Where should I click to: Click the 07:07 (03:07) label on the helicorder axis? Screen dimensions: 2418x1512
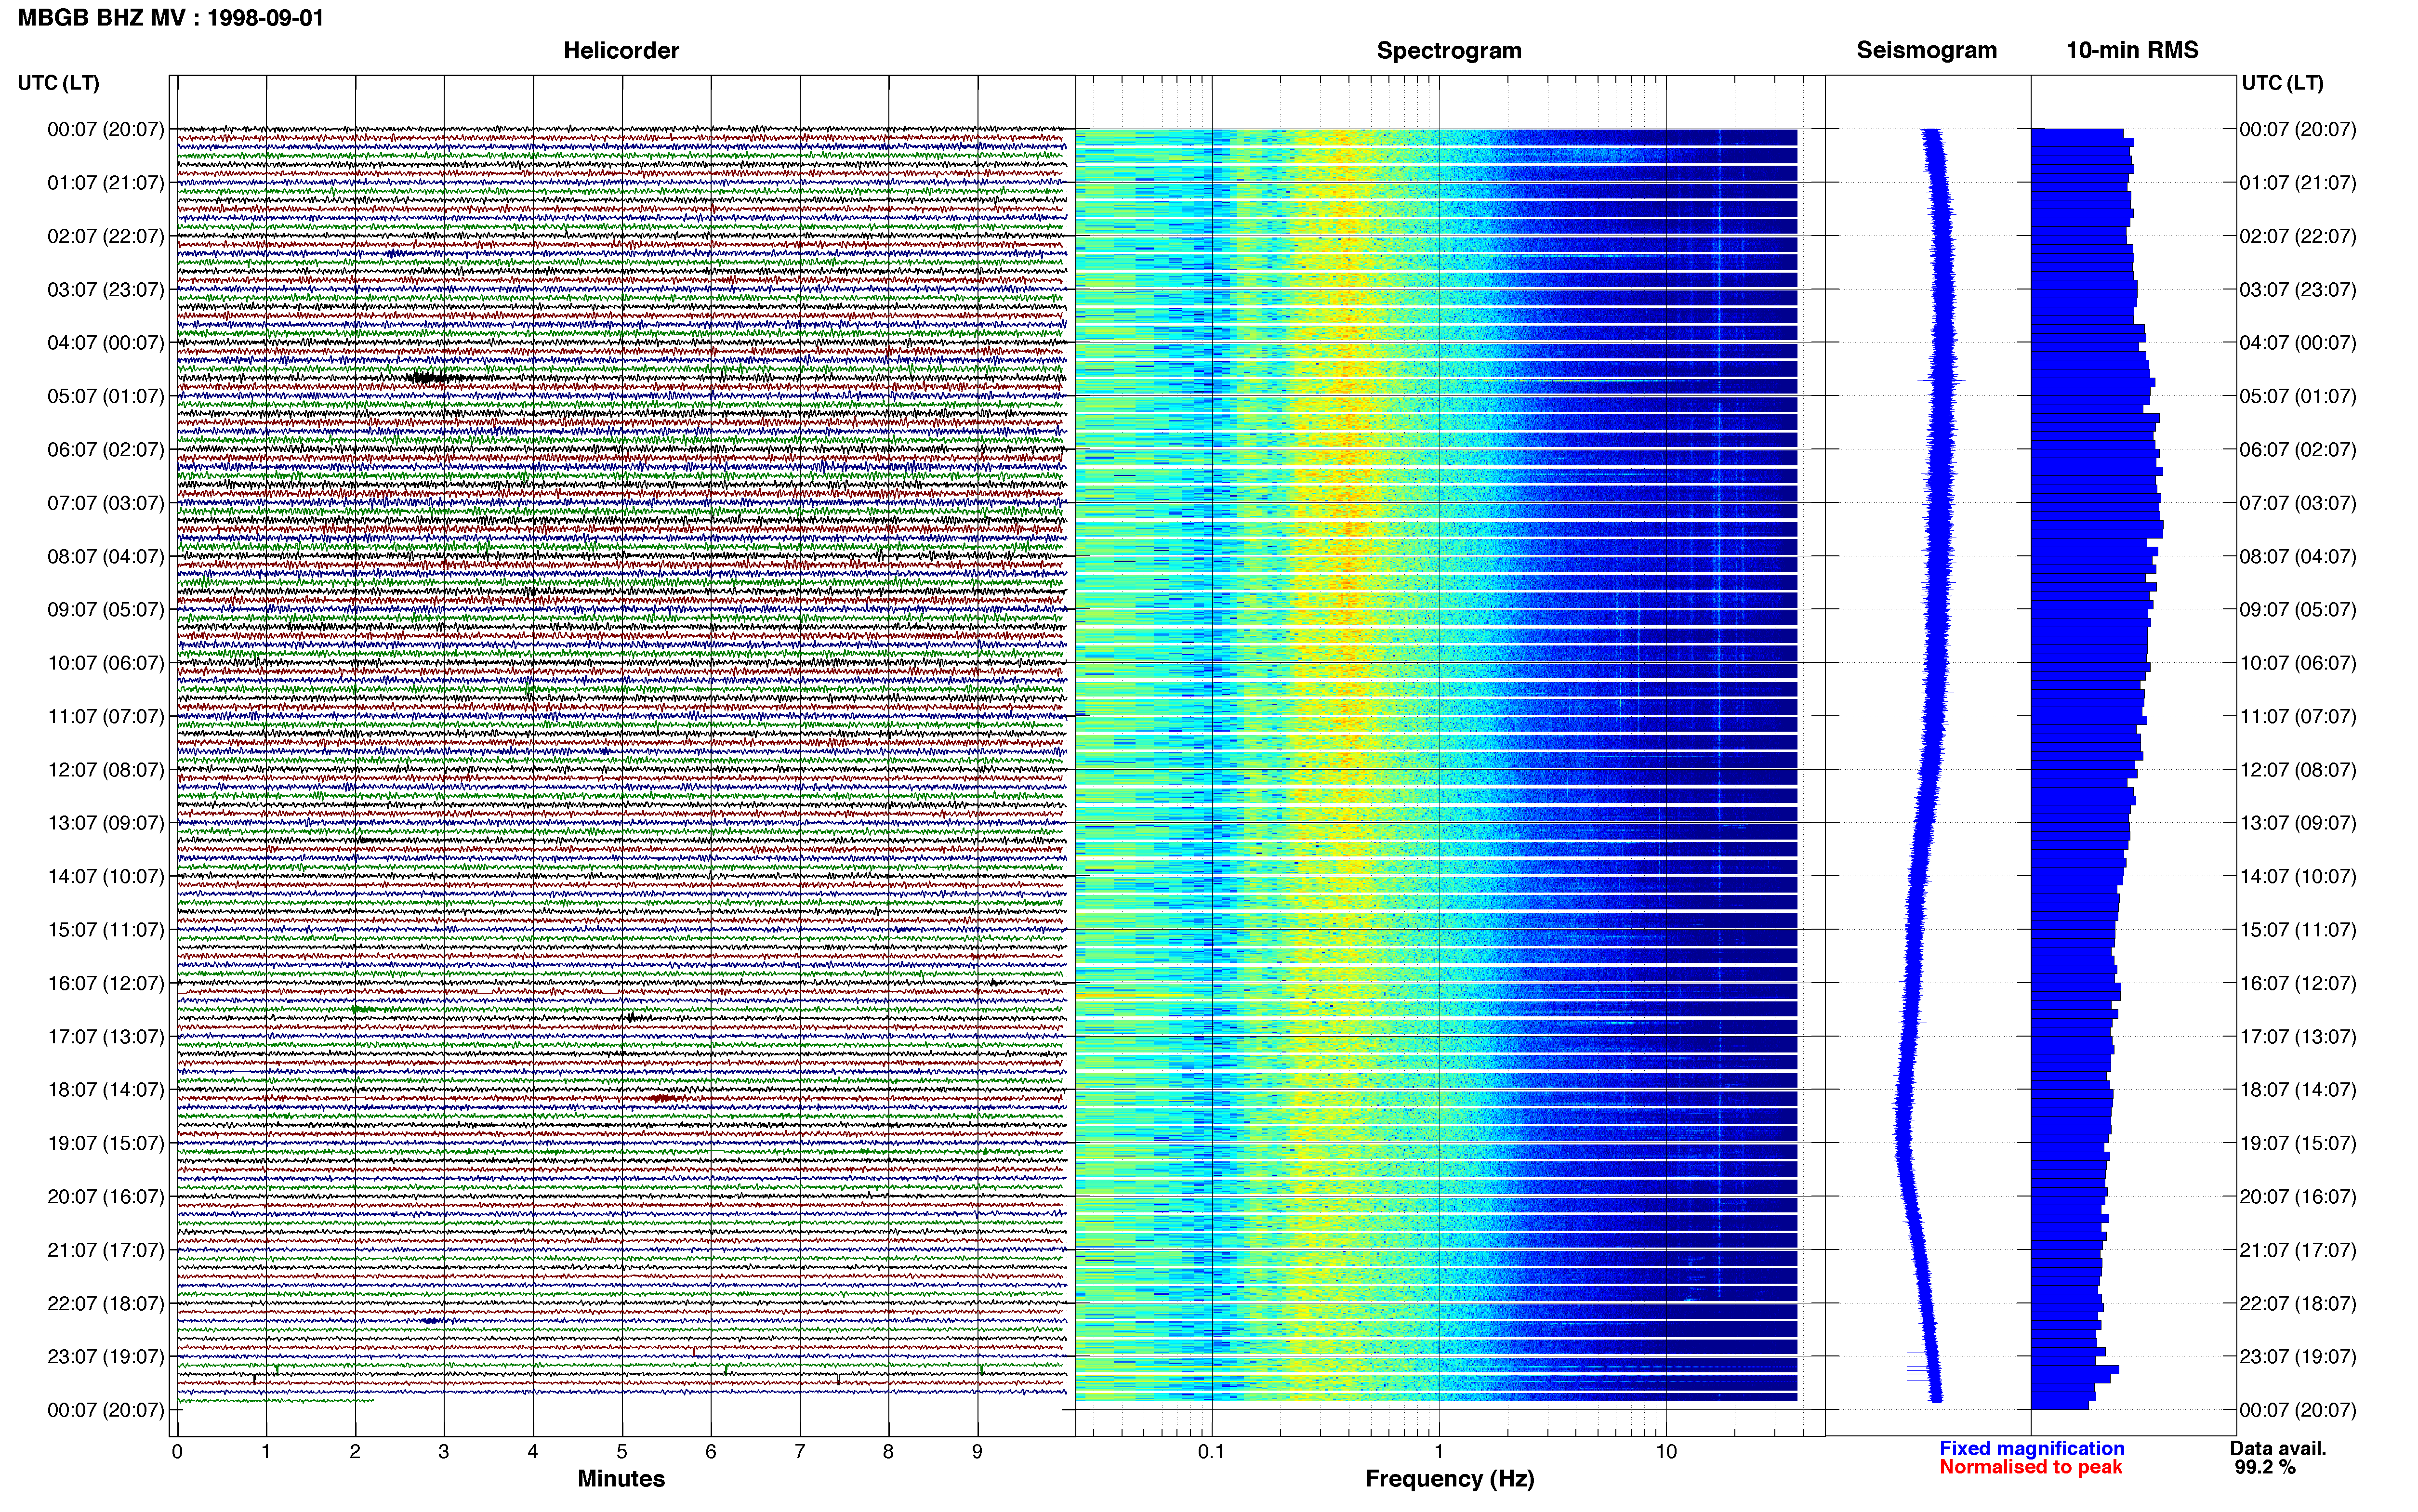pos(106,503)
